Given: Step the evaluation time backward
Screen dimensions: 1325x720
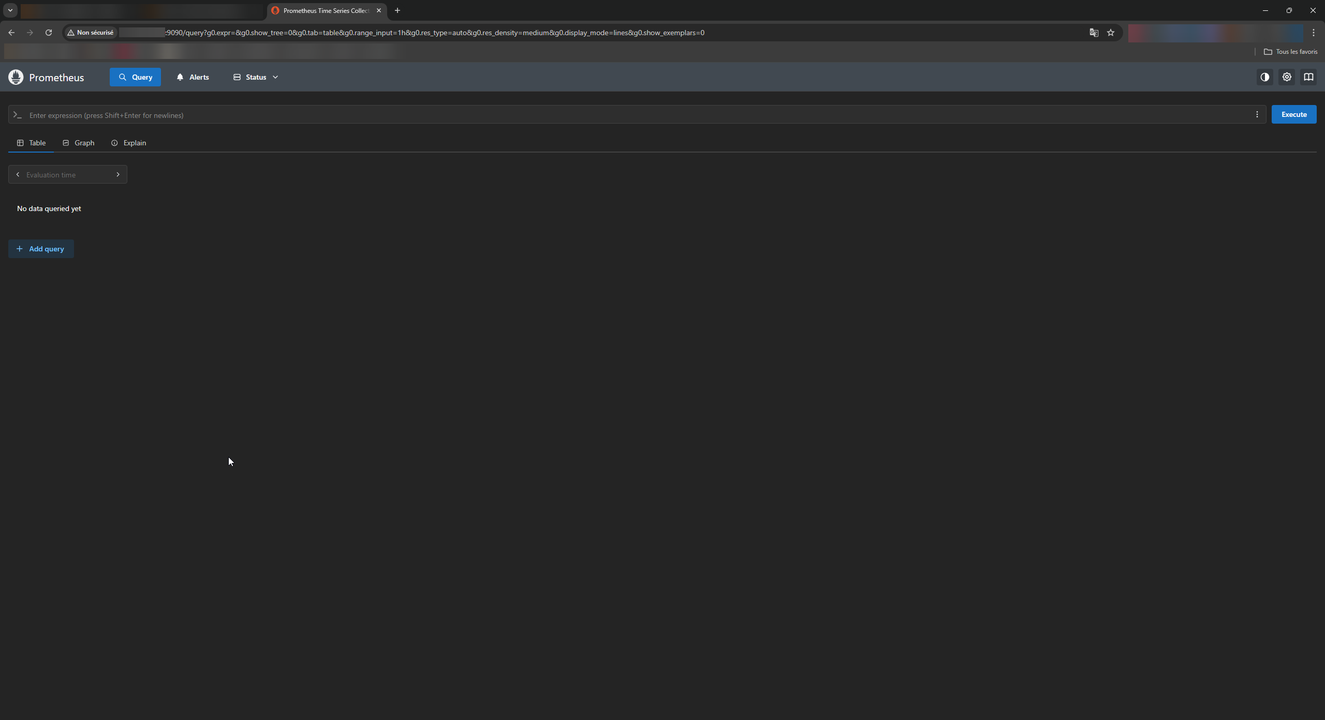Looking at the screenshot, I should [18, 174].
